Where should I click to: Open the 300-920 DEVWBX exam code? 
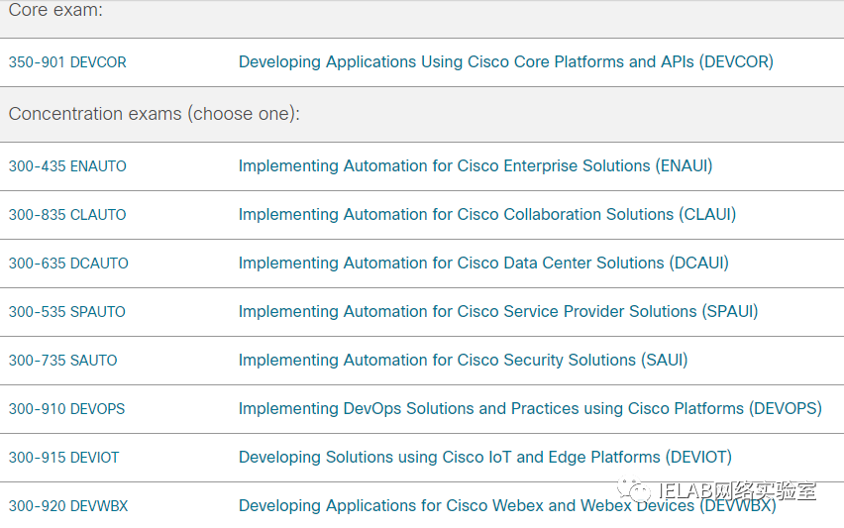[68, 506]
